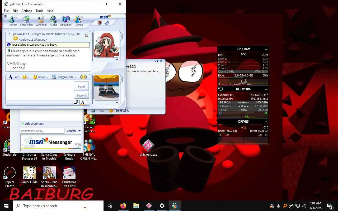Send a nudge with the shaking face icon

(83, 77)
